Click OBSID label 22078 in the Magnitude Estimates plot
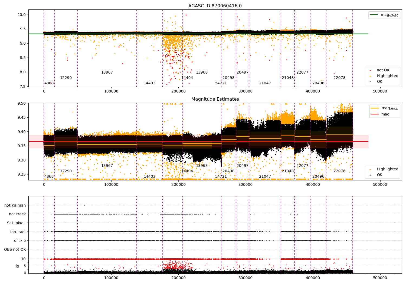Viewport: 406px width, 284px height. coord(339,171)
